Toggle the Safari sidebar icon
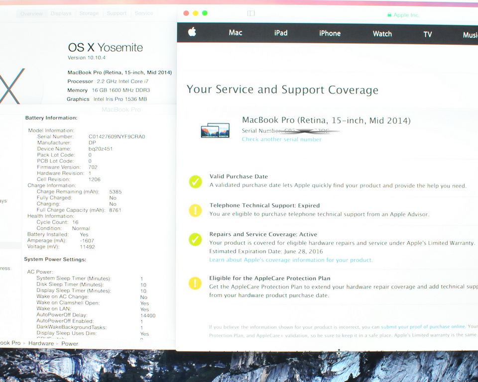 point(251,13)
